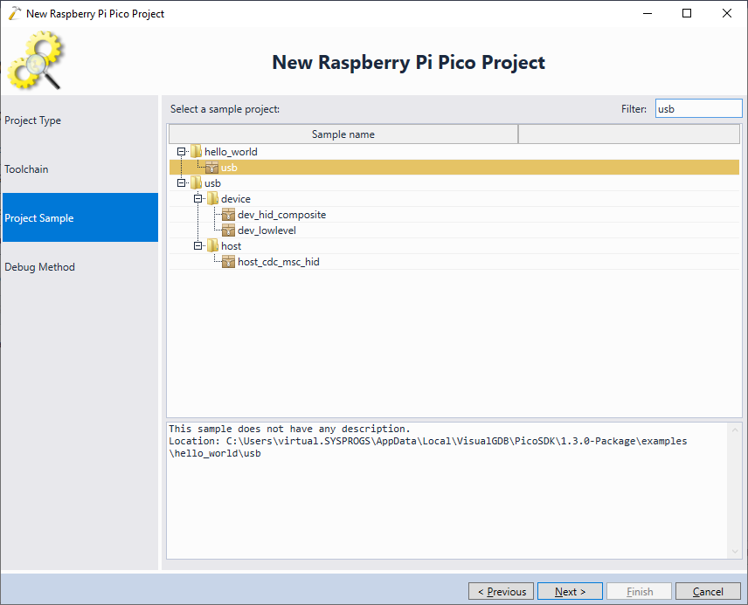The height and width of the screenshot is (605, 748).
Task: Click the Cancel button
Action: (708, 592)
